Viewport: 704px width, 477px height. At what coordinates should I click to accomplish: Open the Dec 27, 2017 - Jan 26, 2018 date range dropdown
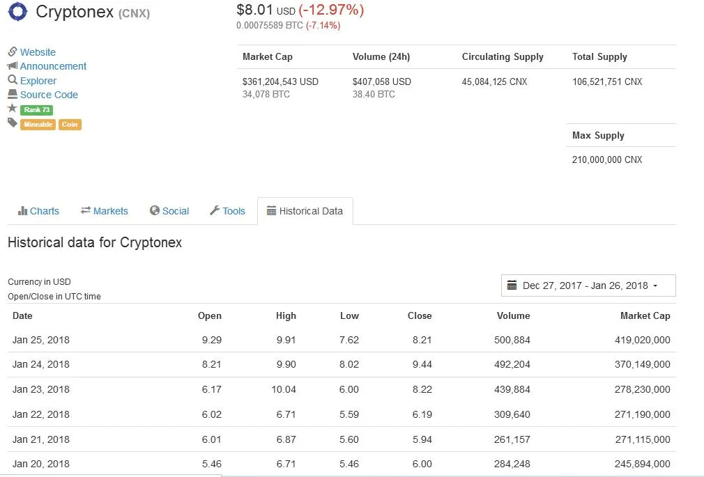click(x=588, y=286)
